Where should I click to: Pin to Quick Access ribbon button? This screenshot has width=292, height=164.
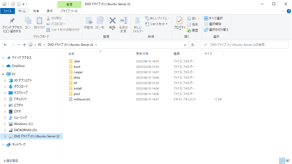click(x=12, y=25)
